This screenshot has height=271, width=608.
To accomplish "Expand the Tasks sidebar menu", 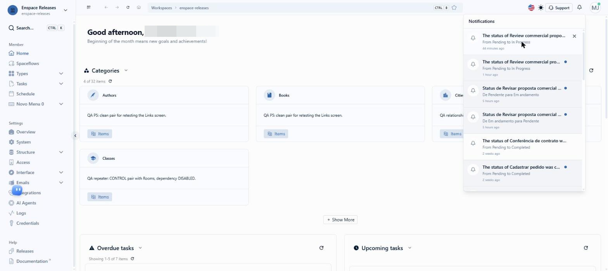I will [x=61, y=84].
